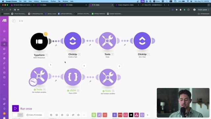Open All Bookmarks folder
This screenshot has width=211, height=119.
[x=204, y=14]
